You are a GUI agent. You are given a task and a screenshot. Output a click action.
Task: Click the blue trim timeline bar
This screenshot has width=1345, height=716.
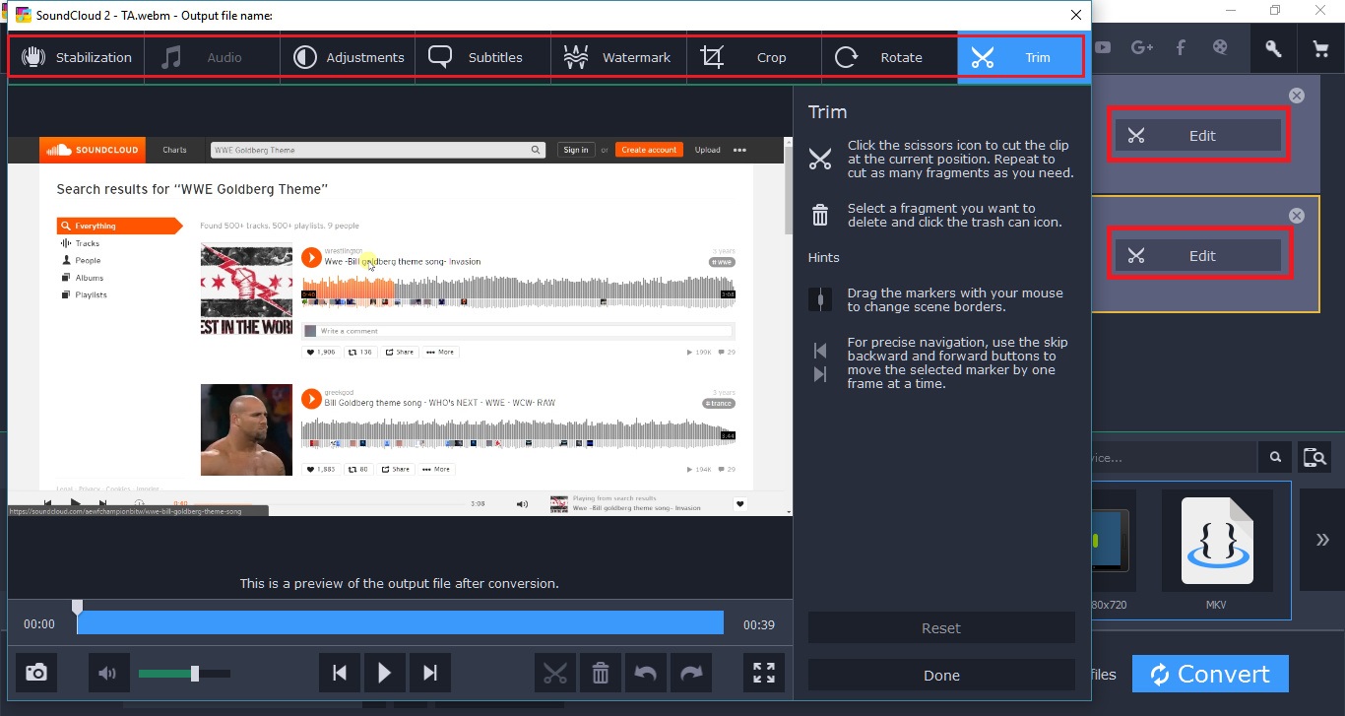click(x=400, y=622)
